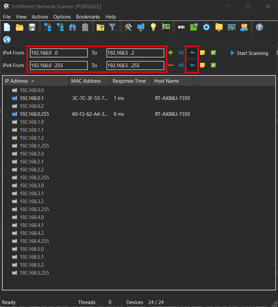Click the blue computer monitor icon

pos(141,27)
